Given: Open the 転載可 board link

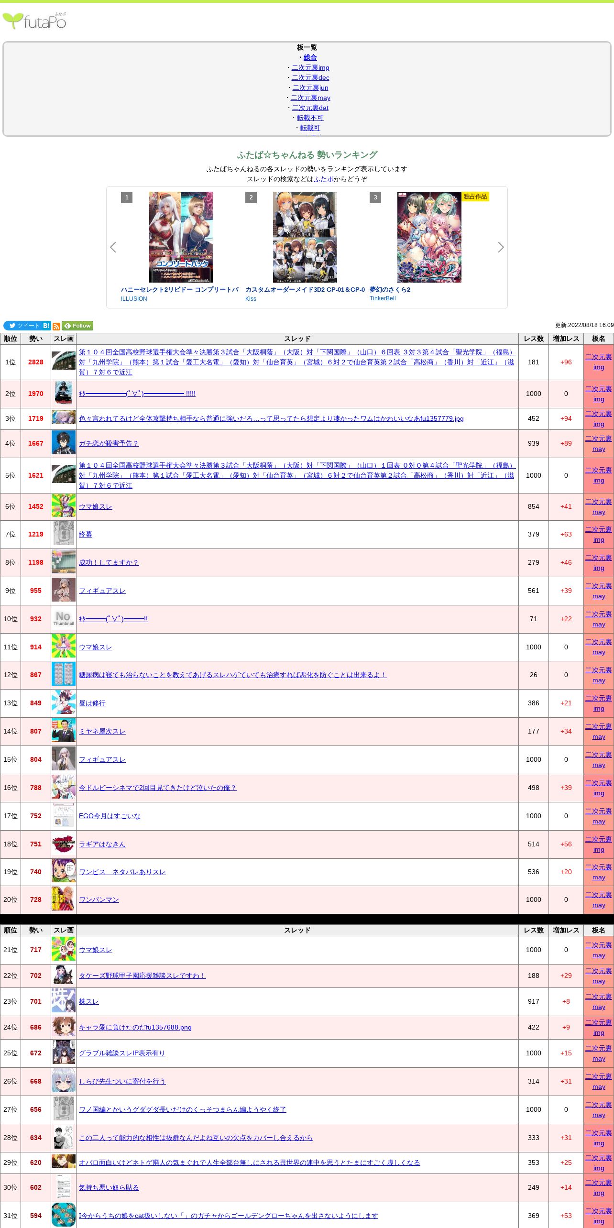Looking at the screenshot, I should click(x=310, y=128).
